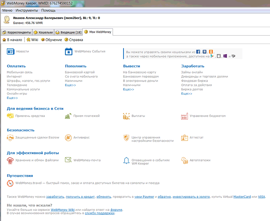Click the Facebook icon in the banner
Image resolution: width=270 pixels, height=221 pixels.
[x=198, y=51]
